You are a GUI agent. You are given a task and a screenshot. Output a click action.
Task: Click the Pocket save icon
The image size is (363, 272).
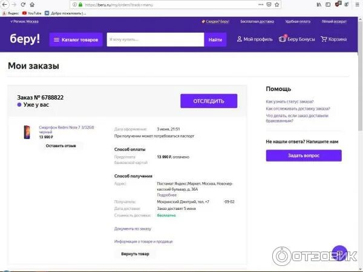269,5
